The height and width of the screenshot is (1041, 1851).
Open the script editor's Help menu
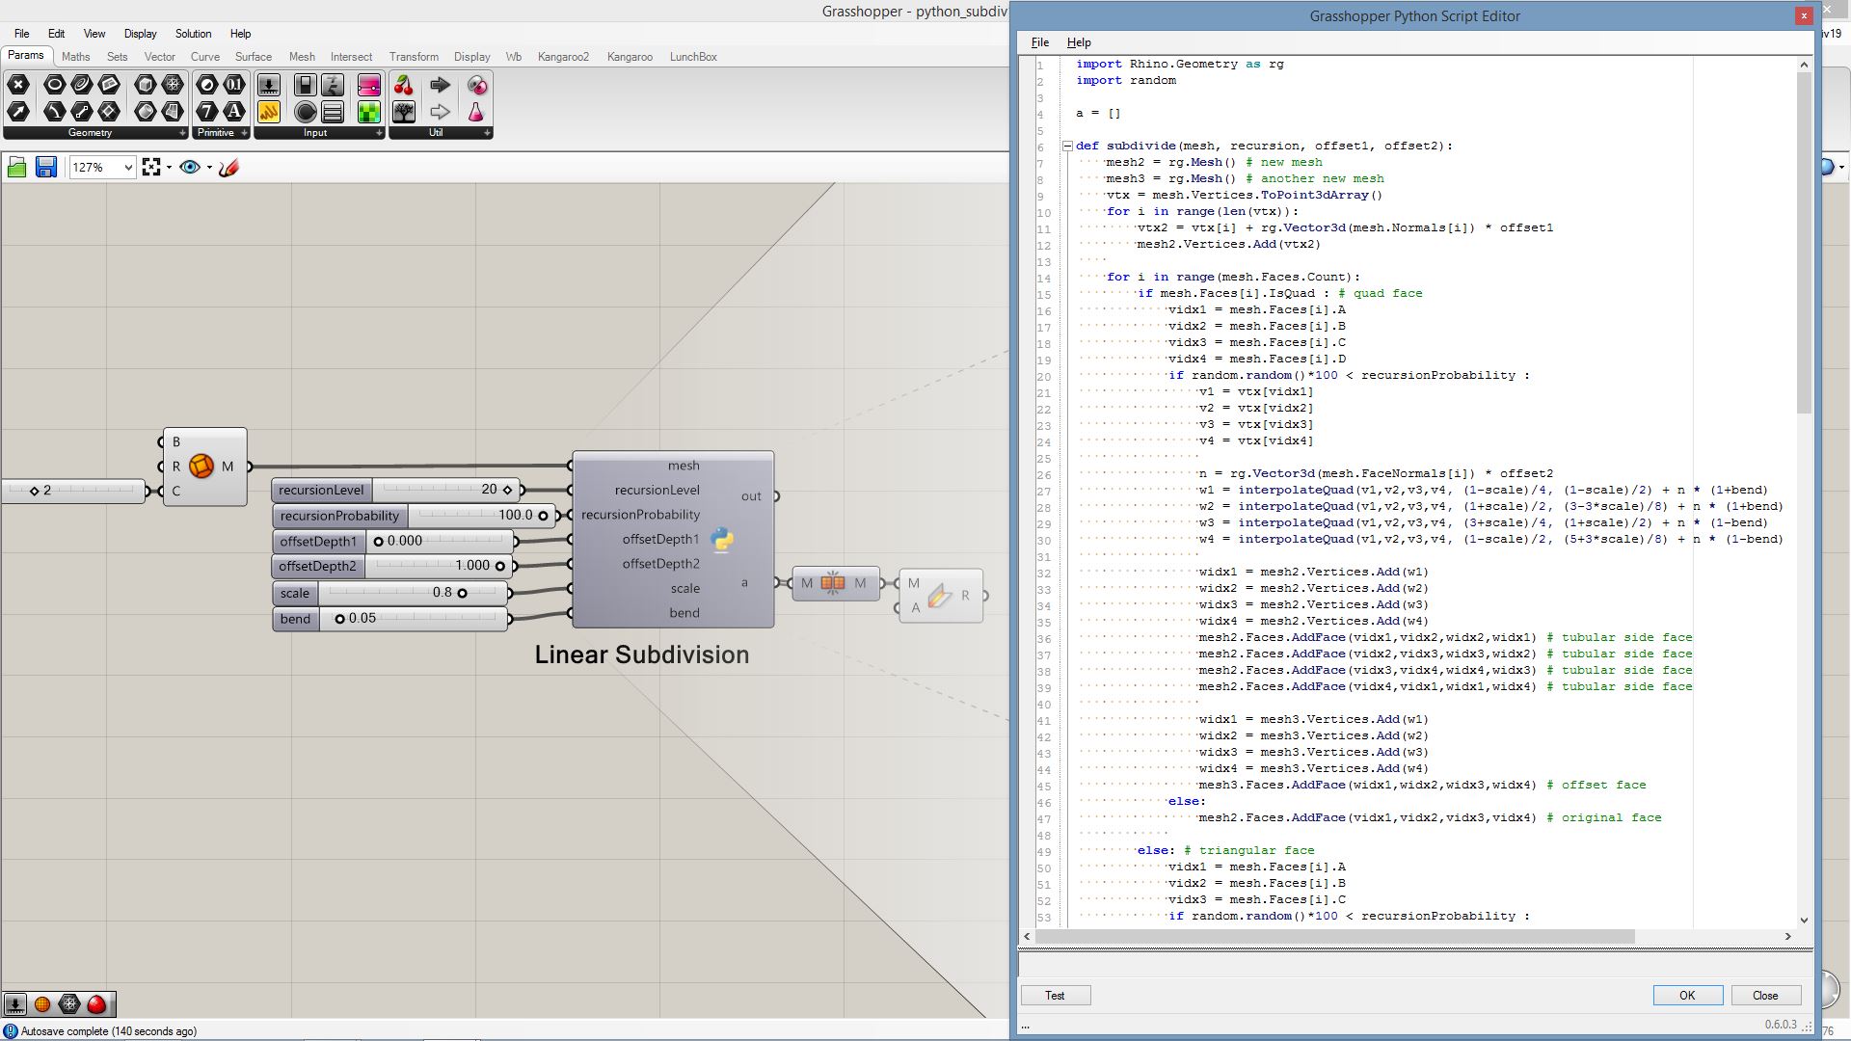tap(1079, 42)
